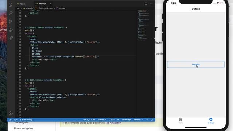Tap the Details button in simulator

(x=196, y=65)
